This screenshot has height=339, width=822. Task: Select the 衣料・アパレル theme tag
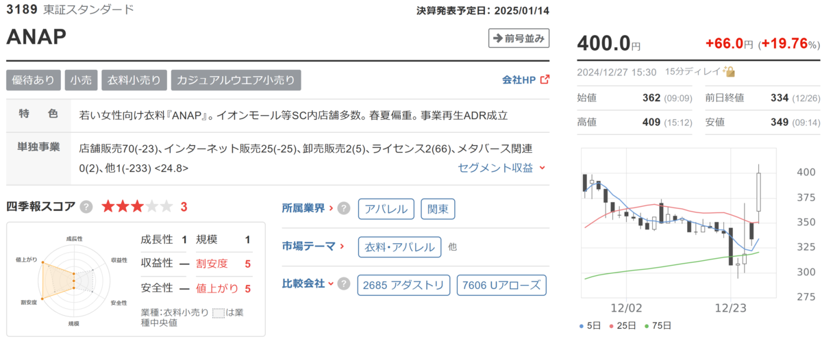tap(399, 247)
